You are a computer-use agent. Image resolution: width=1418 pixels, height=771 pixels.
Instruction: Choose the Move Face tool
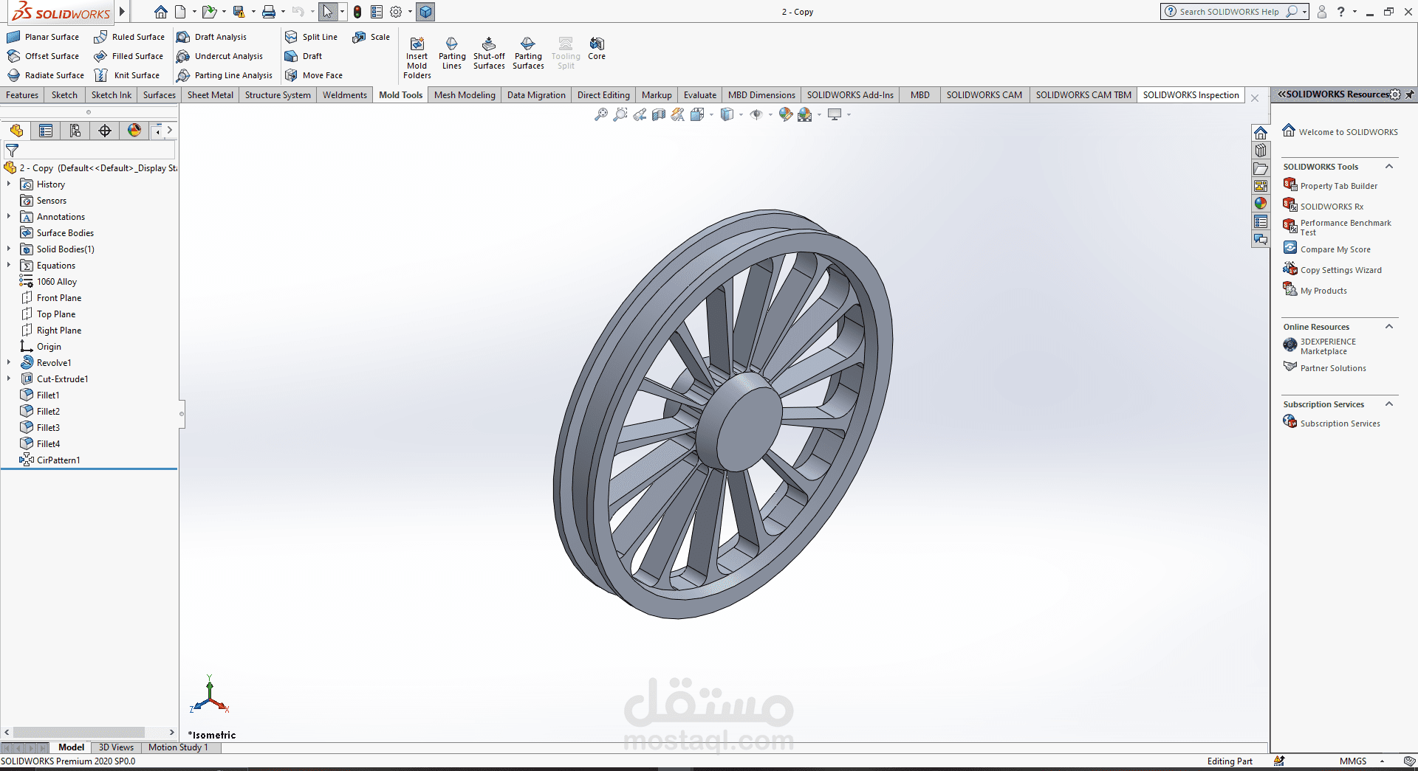[x=314, y=75]
